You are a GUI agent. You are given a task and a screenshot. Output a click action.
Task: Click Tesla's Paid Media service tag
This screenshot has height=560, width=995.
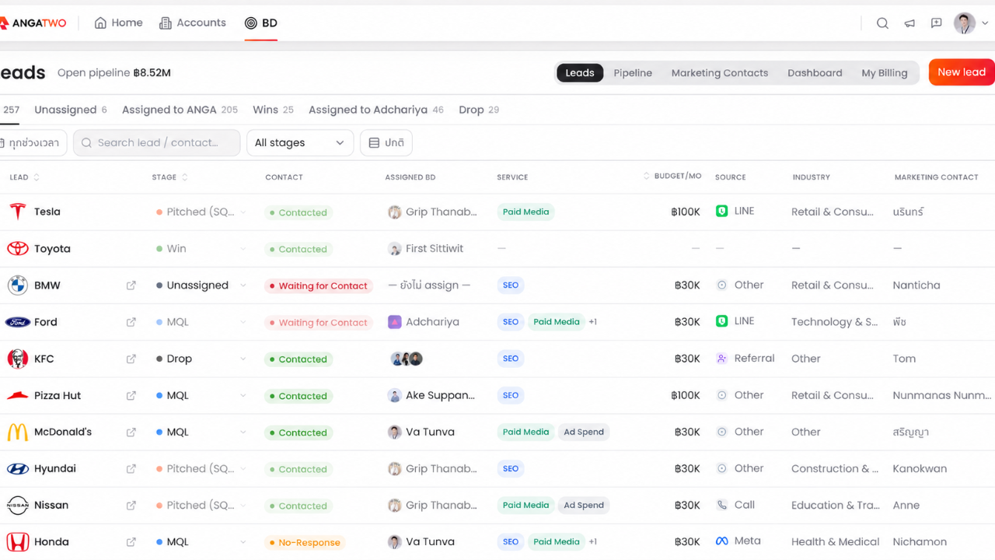click(525, 212)
